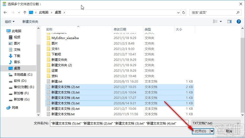245x138 pixels.
Task: Select file 新建文本文档 (5).txt
Action: 120,103
